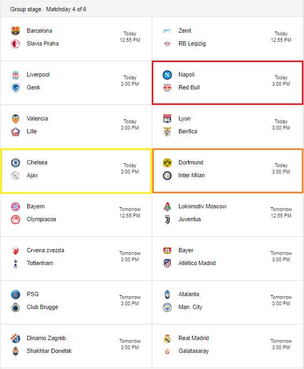This screenshot has width=304, height=369.
Task: Select the Bayern club logo
Action: (16, 207)
